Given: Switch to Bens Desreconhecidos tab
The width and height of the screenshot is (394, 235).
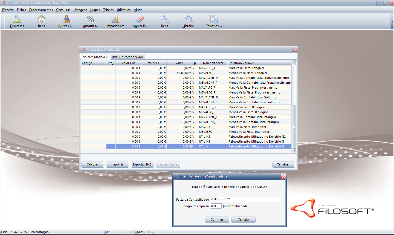Looking at the screenshot, I should (128, 57).
